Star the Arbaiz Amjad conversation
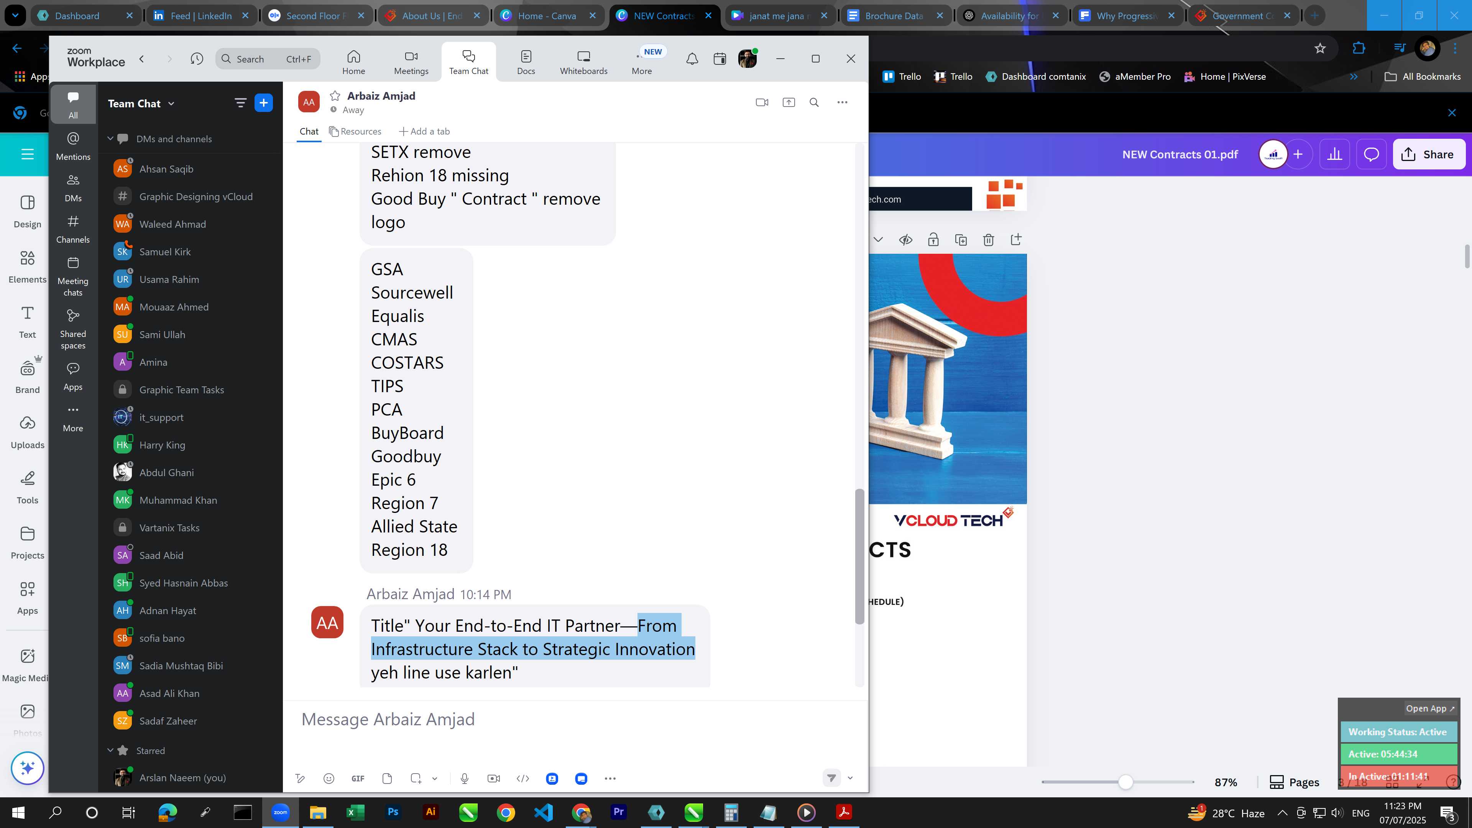Screen dimensions: 1472x828 [x=335, y=96]
